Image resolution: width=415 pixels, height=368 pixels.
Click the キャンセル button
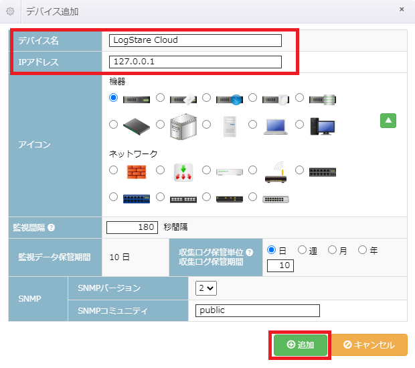(369, 345)
